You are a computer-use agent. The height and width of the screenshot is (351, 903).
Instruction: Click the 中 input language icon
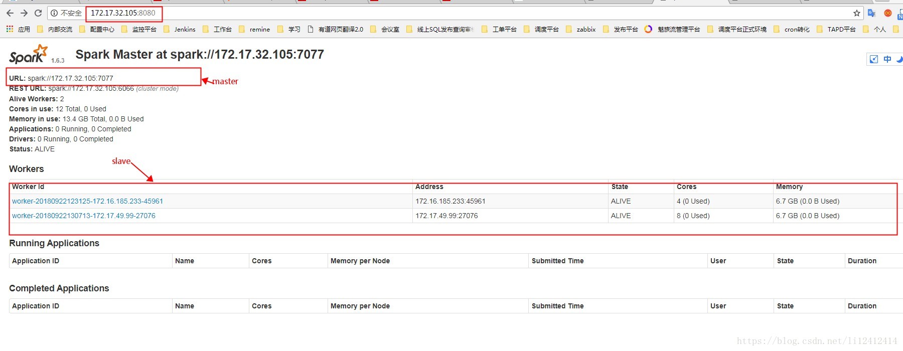[887, 59]
